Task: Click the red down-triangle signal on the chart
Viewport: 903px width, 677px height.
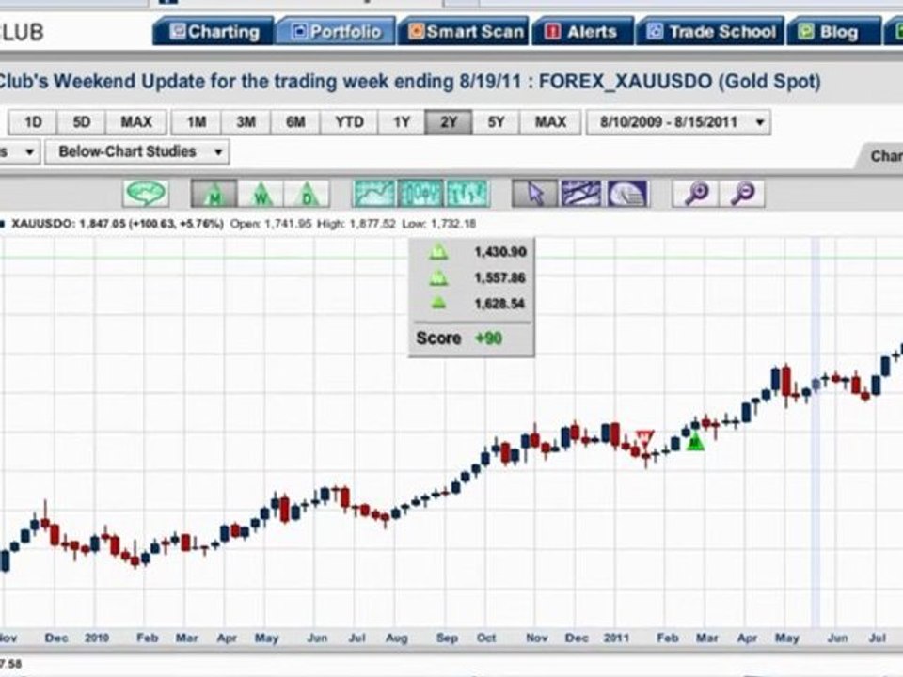Action: pyautogui.click(x=644, y=437)
